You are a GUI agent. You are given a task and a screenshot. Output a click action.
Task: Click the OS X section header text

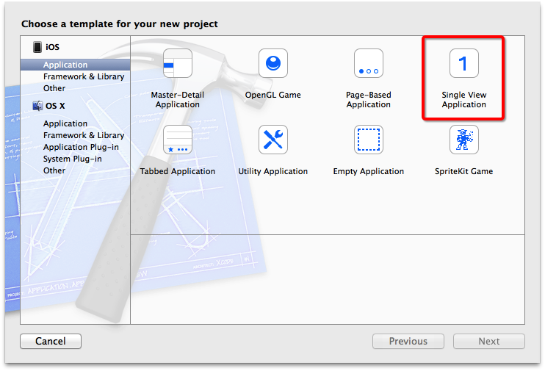pos(55,106)
